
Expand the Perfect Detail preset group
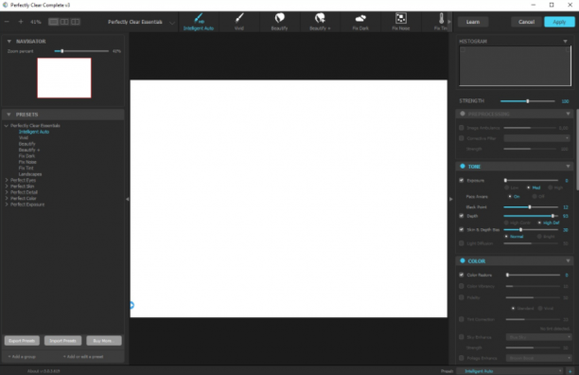pos(7,192)
